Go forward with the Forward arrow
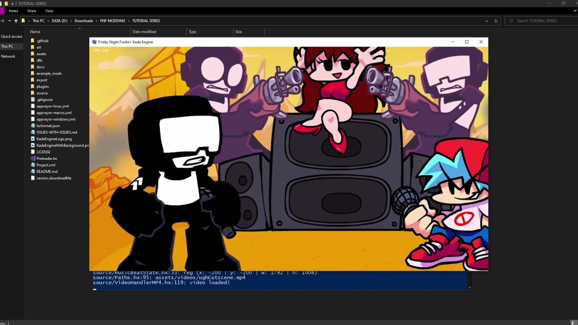The width and height of the screenshot is (578, 325). pyautogui.click(x=3, y=21)
